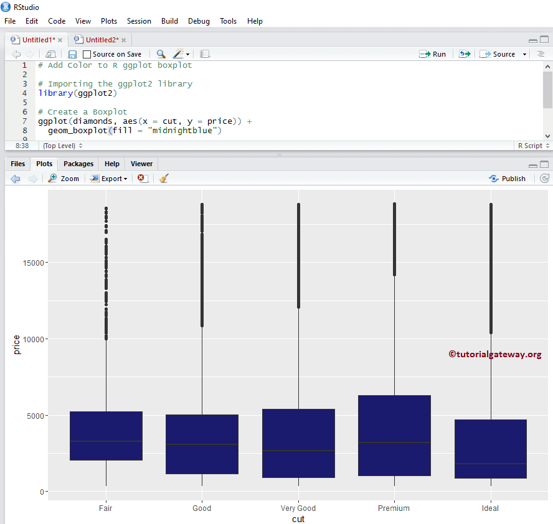
Task: Switch to the Packages tab
Action: tap(78, 164)
